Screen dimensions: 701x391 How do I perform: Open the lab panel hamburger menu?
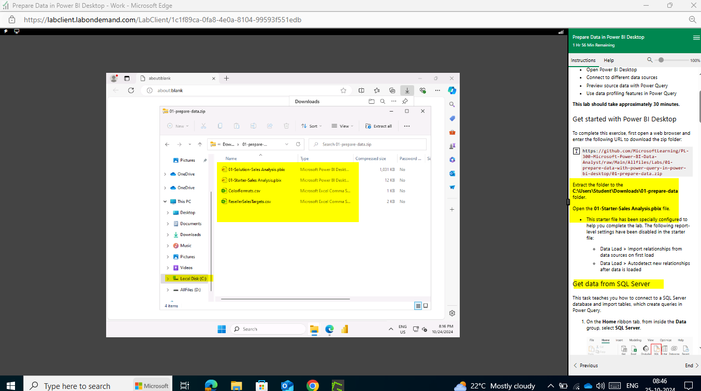click(696, 38)
